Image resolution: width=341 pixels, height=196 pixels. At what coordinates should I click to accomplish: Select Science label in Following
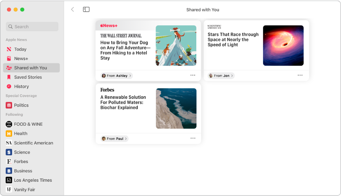[22, 152]
